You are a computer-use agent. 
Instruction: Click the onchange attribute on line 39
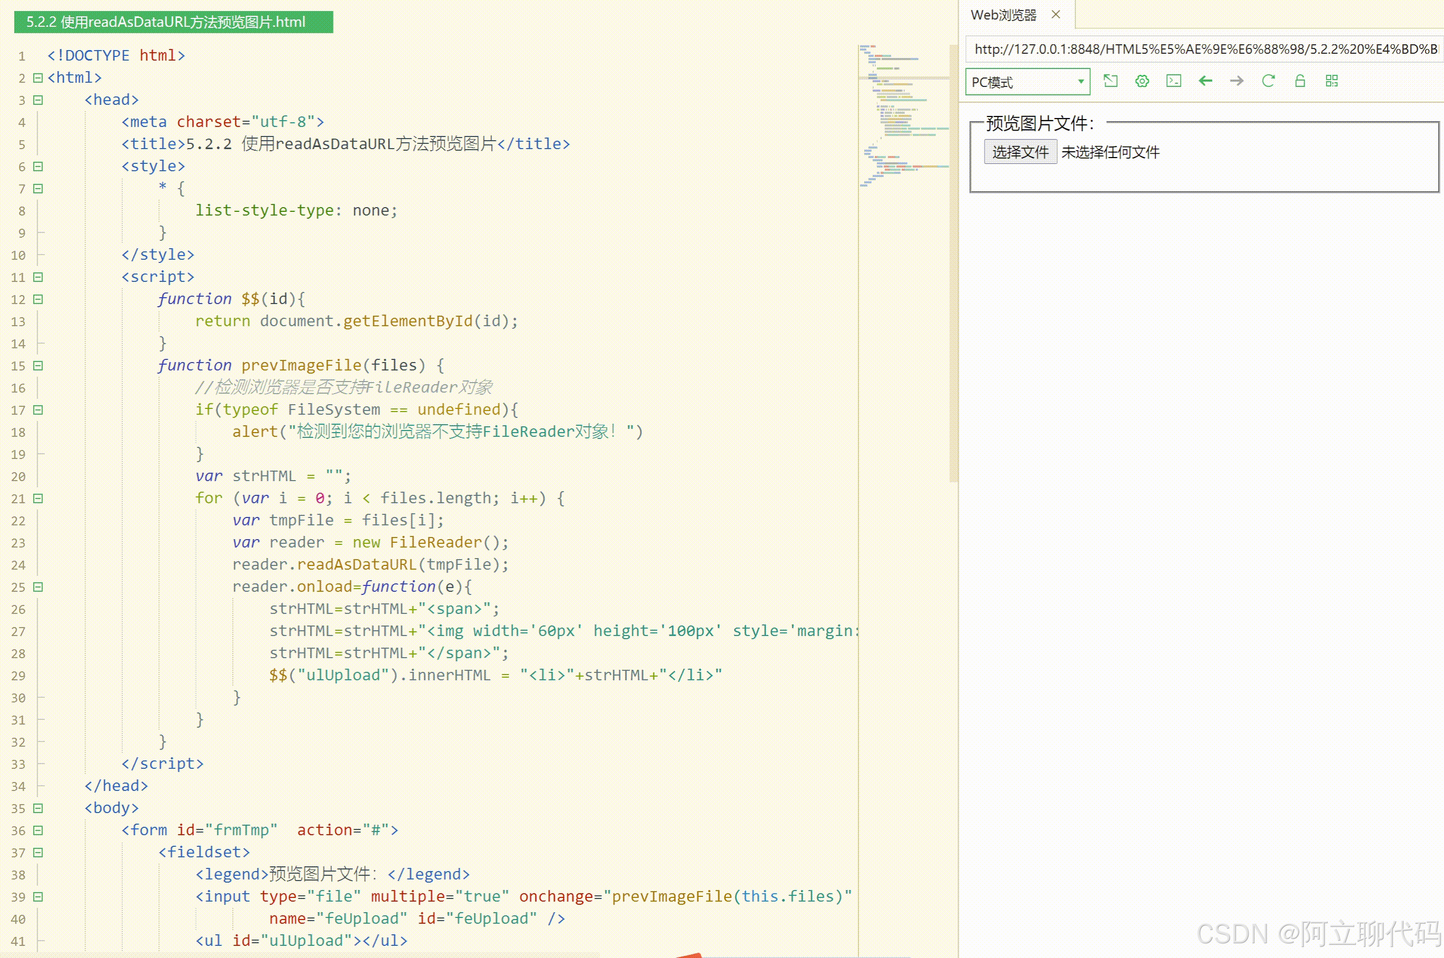coord(686,896)
